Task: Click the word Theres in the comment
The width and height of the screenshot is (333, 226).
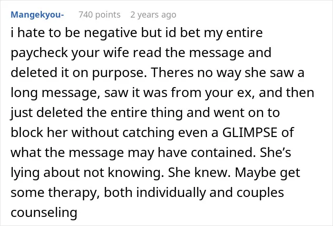Action: click(x=172, y=72)
